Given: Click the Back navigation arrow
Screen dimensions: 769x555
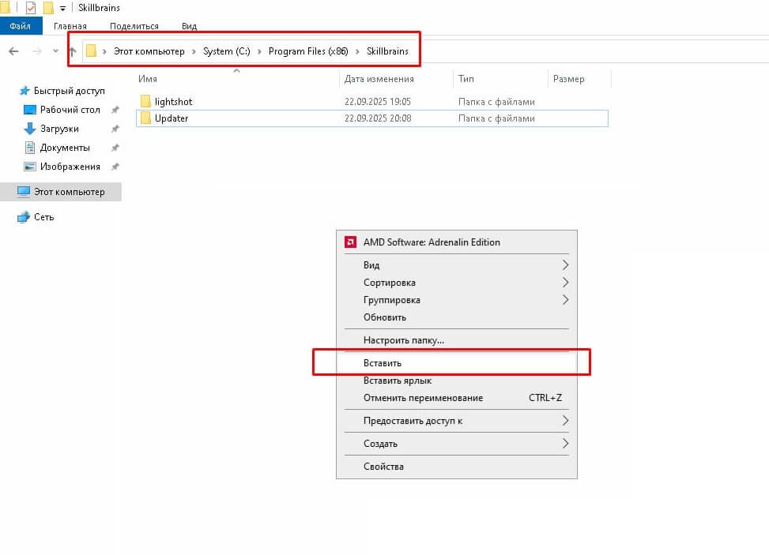Looking at the screenshot, I should point(13,51).
